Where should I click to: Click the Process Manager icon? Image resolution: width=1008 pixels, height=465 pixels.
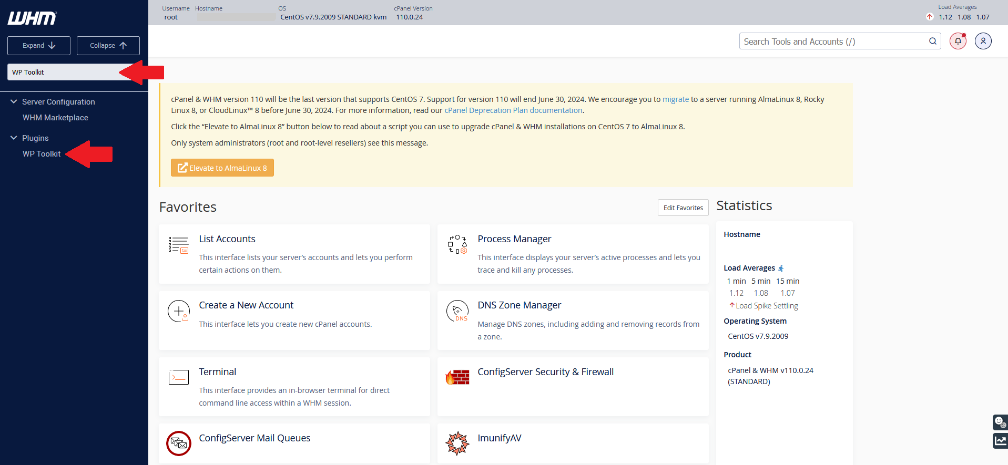click(457, 245)
